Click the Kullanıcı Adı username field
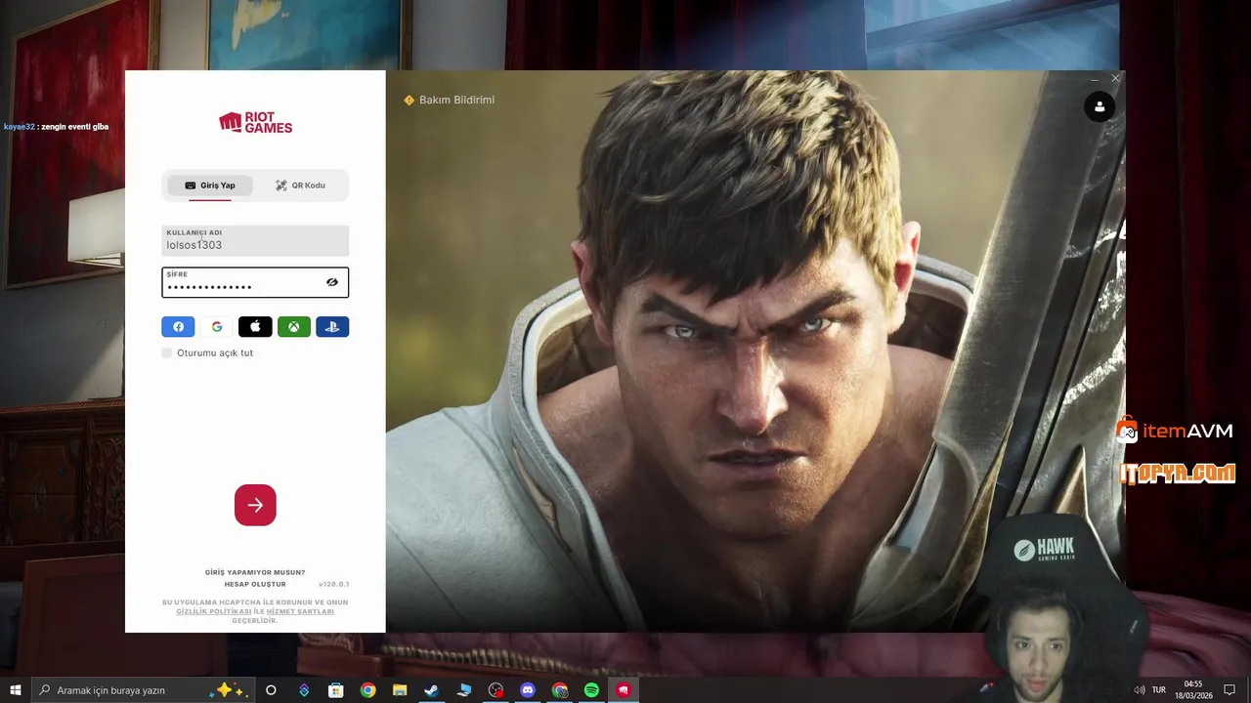This screenshot has height=703, width=1251. click(255, 240)
